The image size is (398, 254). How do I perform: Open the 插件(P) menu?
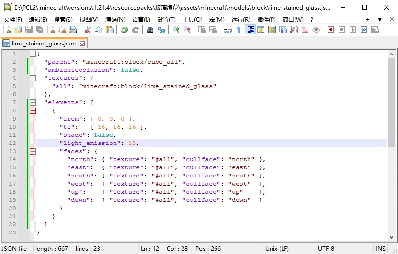coord(266,20)
